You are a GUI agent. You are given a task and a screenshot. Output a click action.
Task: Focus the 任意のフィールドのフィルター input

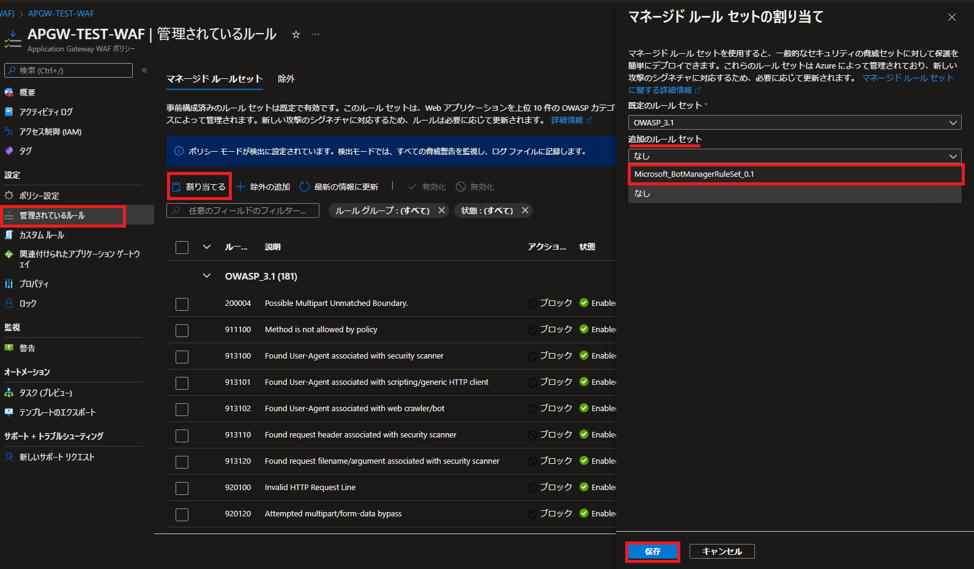click(243, 210)
